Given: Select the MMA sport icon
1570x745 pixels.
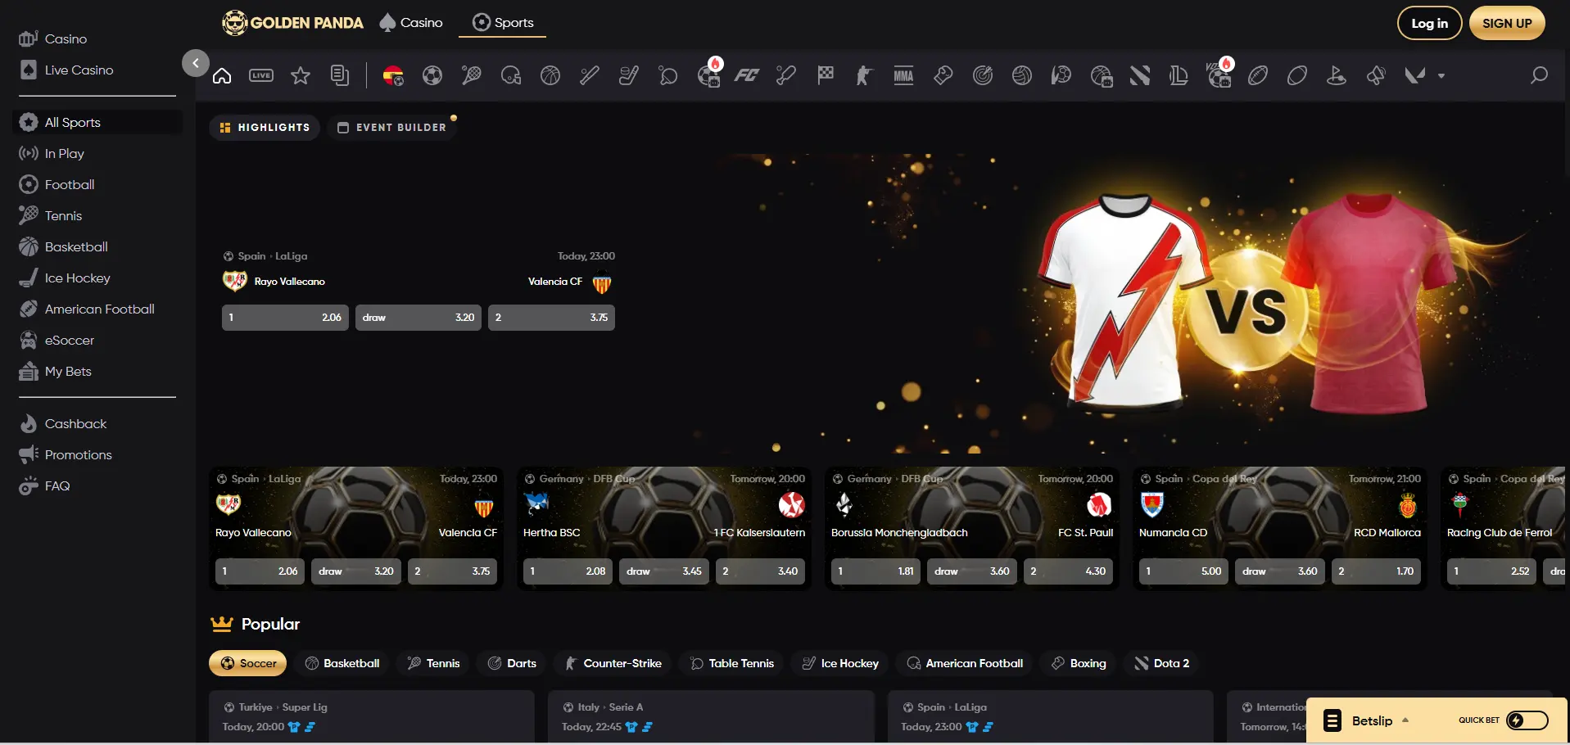Looking at the screenshot, I should (x=903, y=75).
